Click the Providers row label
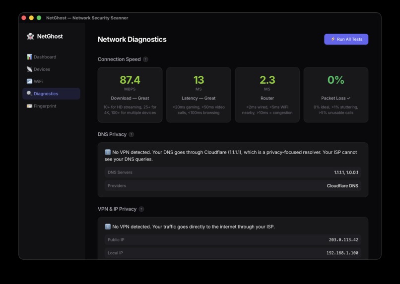Viewport: 400px width, 284px height. [117, 186]
